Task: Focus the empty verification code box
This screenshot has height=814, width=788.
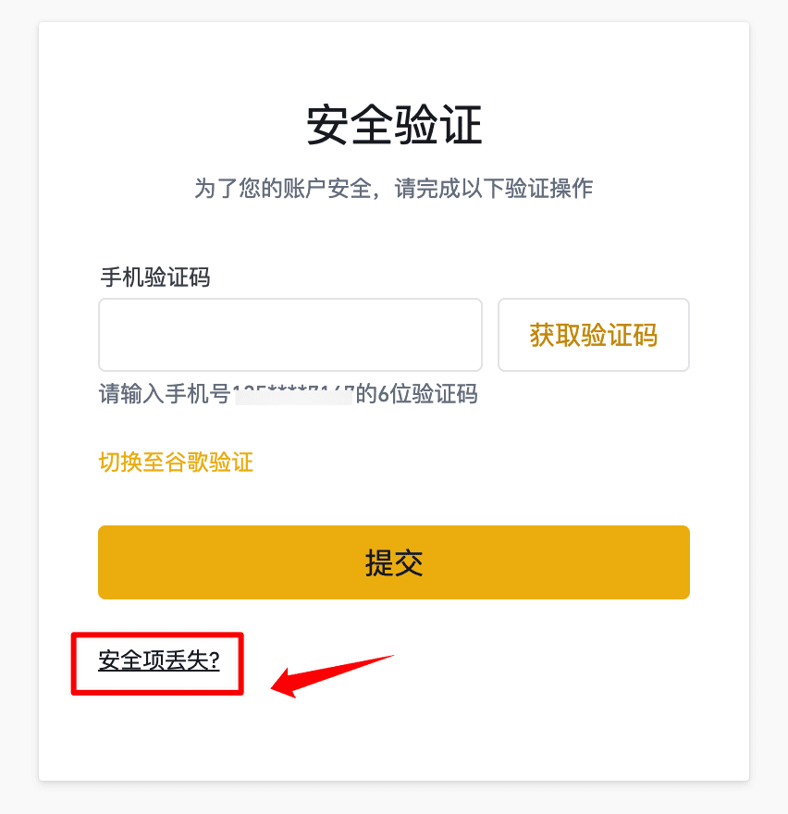Action: (290, 335)
